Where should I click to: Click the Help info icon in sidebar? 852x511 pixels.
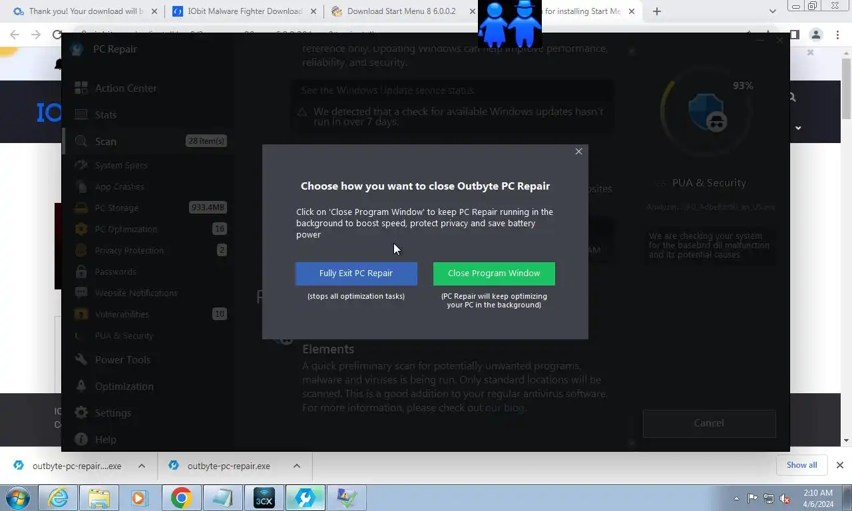(x=81, y=439)
